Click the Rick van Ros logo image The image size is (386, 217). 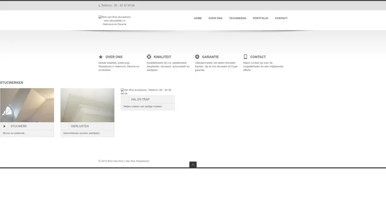click(114, 21)
